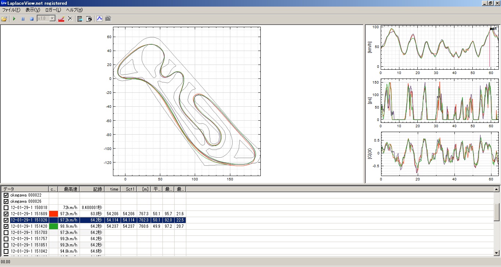Click the green color swatch for 151420
Screen dimensions: 501x267
click(54, 226)
